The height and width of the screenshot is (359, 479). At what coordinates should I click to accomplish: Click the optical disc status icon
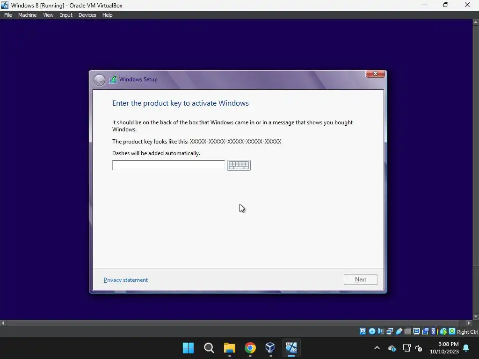pyautogui.click(x=372, y=331)
